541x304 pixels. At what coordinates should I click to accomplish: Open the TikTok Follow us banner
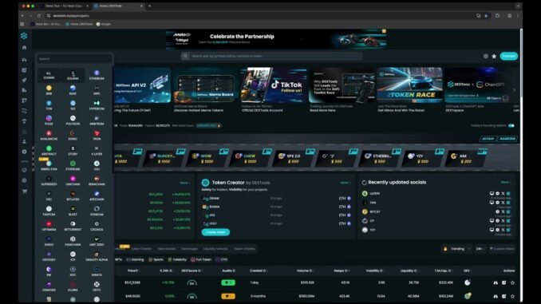pyautogui.click(x=274, y=85)
